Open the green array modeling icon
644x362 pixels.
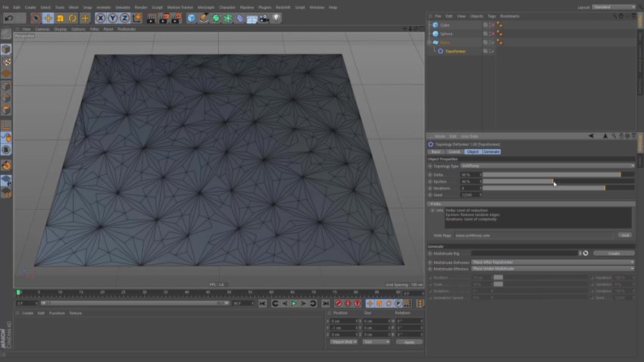click(228, 18)
